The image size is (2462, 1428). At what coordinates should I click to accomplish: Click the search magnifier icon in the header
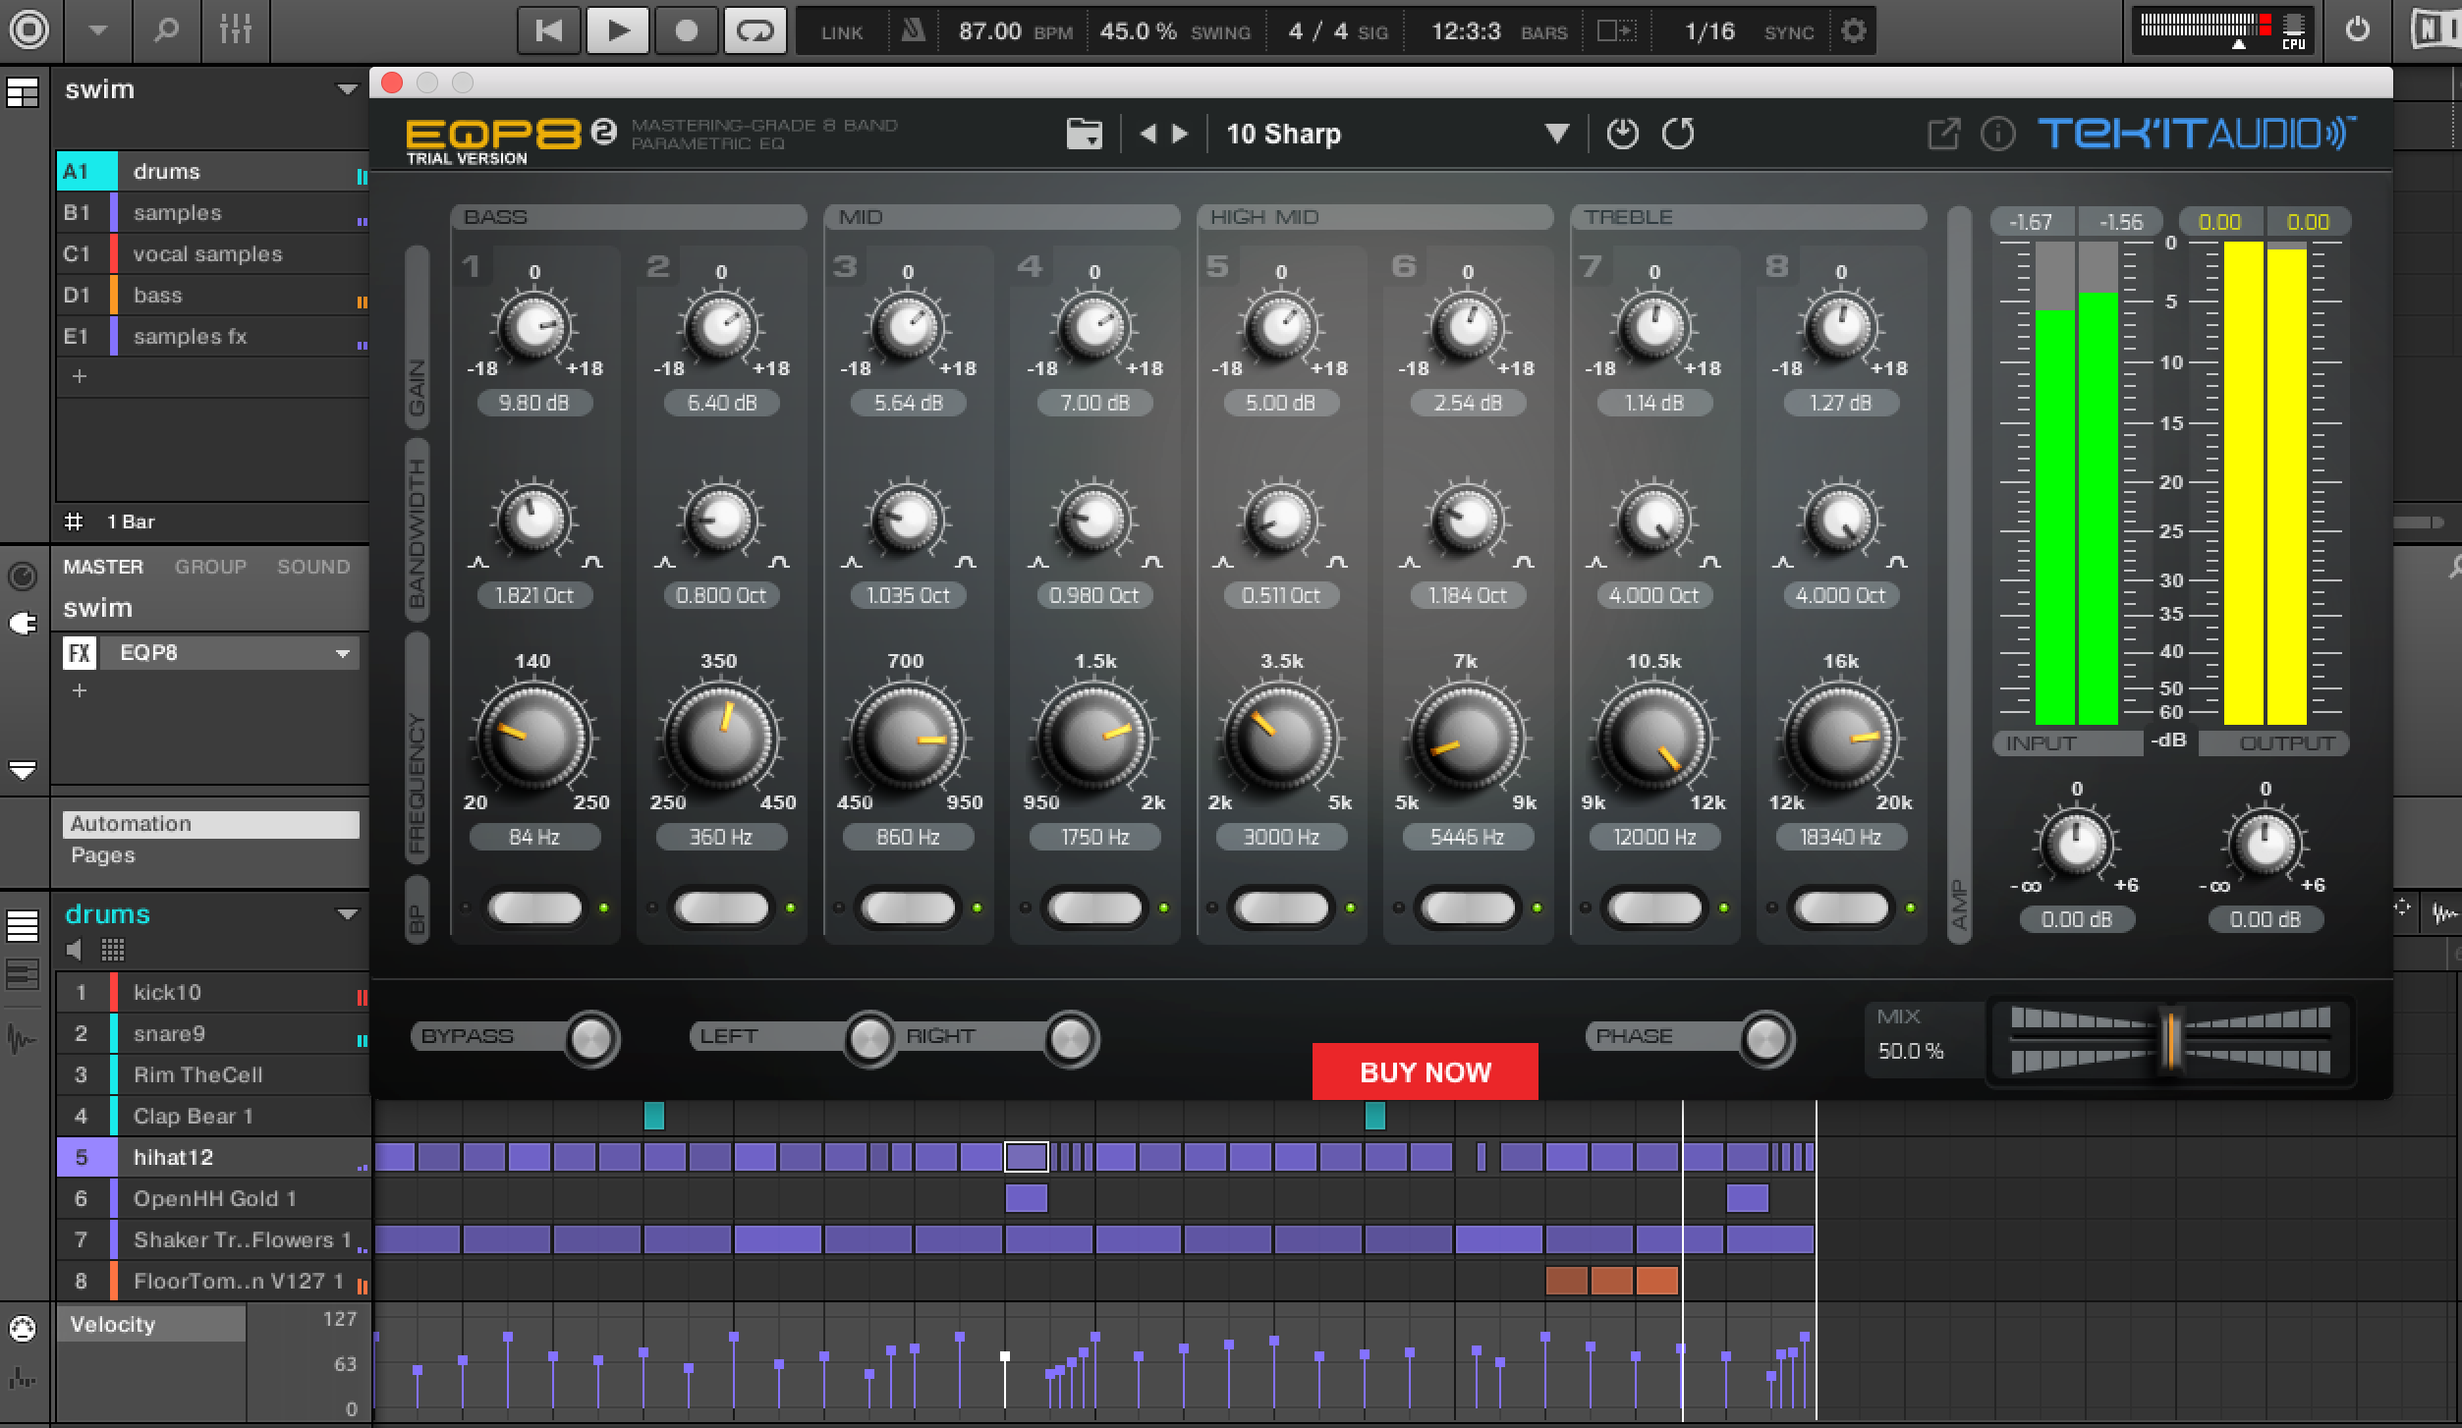point(166,30)
